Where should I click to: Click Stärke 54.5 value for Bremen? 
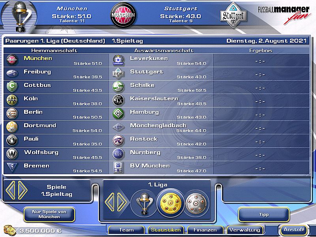coord(87,171)
